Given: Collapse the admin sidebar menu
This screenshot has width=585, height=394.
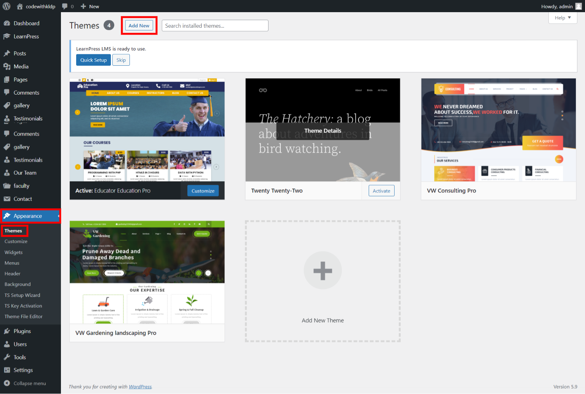Looking at the screenshot, I should [x=25, y=383].
